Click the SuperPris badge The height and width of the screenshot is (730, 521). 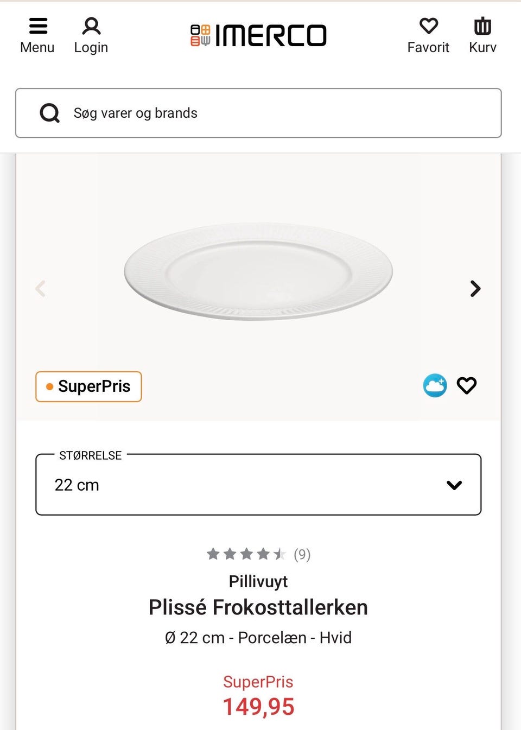point(88,386)
